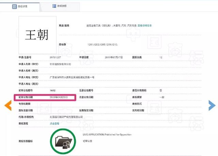Click the international class value 12
218x156 pixels.
(x=161, y=57)
